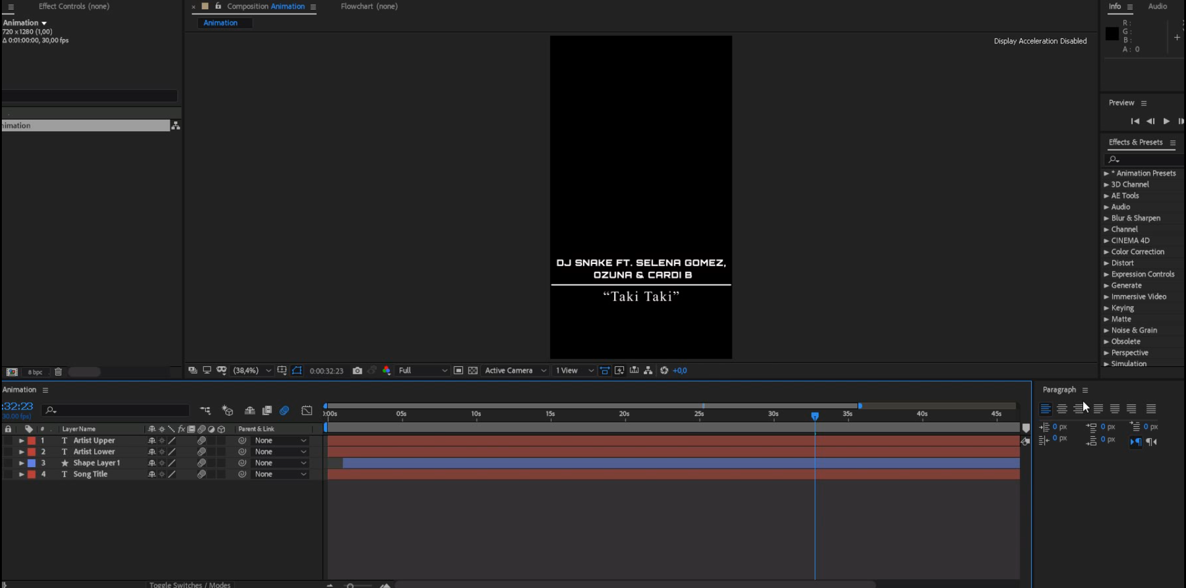Set right-to-left text direction
This screenshot has height=588, width=1186.
pos(1151,442)
